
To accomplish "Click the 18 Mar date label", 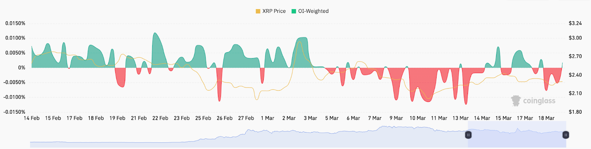I will tap(546, 118).
